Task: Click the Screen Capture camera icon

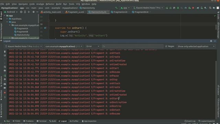Action: coord(5,84)
